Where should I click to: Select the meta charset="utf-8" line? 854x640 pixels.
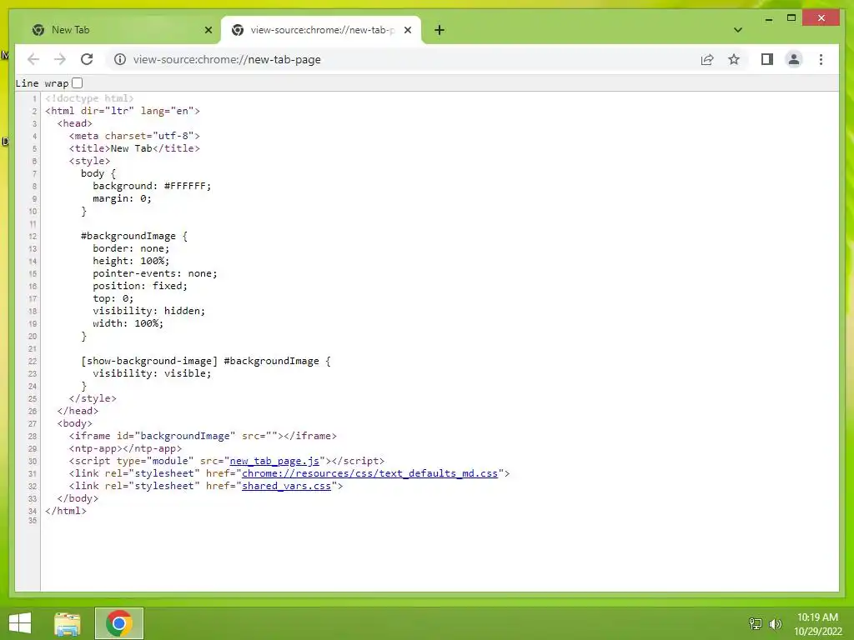[x=134, y=136]
